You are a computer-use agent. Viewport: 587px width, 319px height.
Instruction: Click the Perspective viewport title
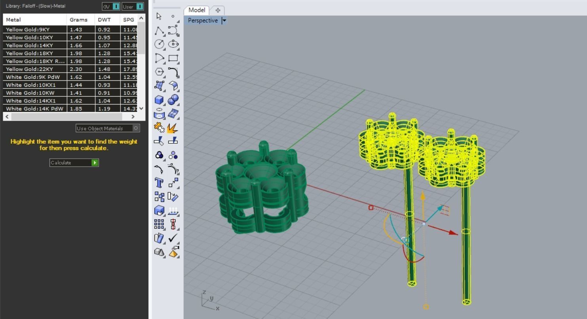tap(203, 21)
